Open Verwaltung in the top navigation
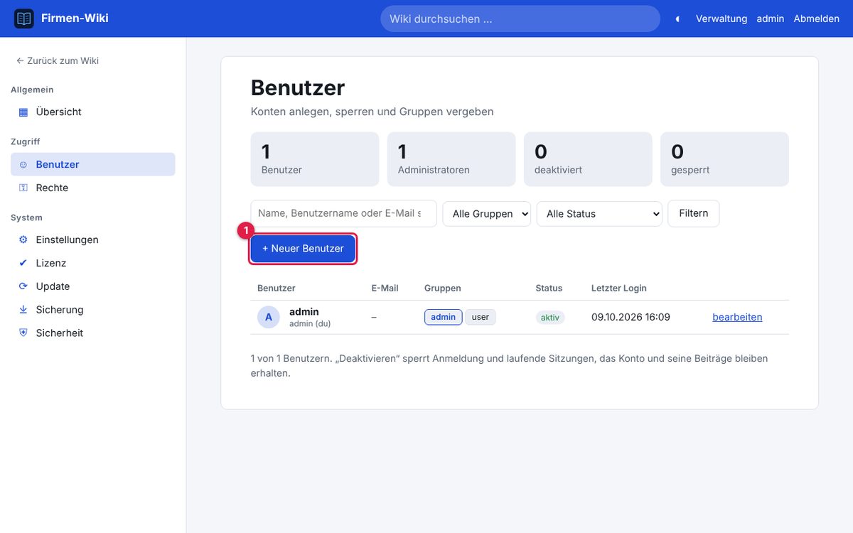This screenshot has height=533, width=853. pos(721,19)
